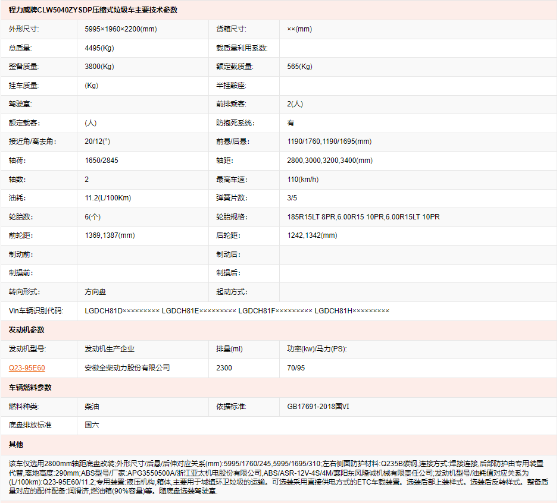Click the 发动机生产企业 column header
The width and height of the screenshot is (559, 503).
point(110,349)
